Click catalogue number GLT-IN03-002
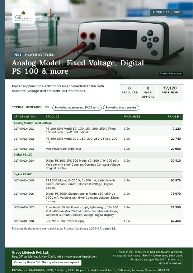This screenshot has width=193, height=273. tap(24, 139)
